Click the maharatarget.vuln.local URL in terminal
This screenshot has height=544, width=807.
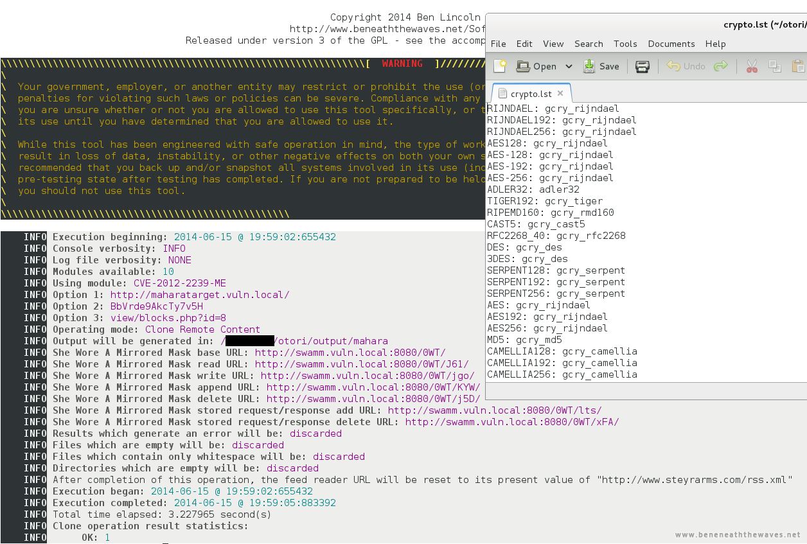(x=200, y=295)
